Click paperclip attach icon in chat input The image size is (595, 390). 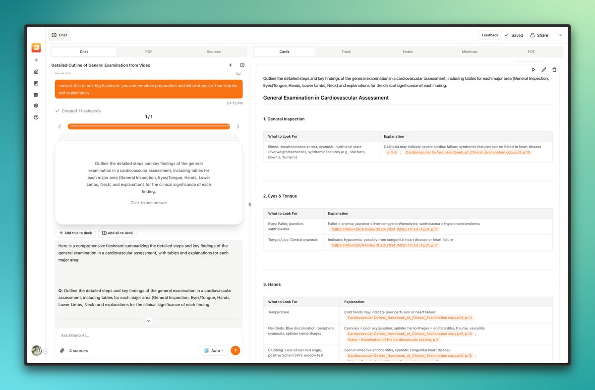[x=62, y=350]
